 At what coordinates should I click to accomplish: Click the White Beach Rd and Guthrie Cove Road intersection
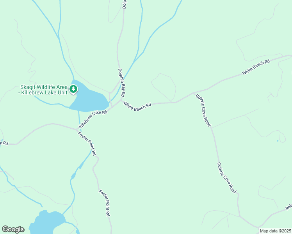pyautogui.click(x=193, y=93)
